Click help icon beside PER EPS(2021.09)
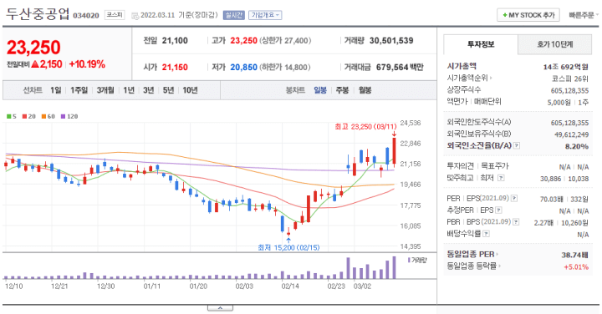The height and width of the screenshot is (314, 602). (514, 199)
